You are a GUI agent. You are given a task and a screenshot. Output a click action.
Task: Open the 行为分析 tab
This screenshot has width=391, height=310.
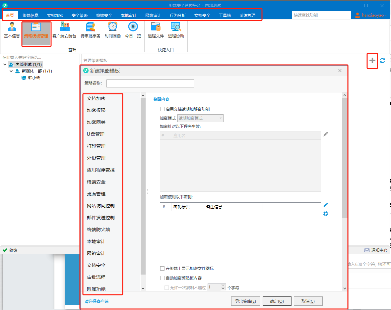(x=178, y=15)
